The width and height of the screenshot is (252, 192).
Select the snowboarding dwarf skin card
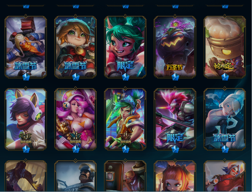click(x=26, y=47)
